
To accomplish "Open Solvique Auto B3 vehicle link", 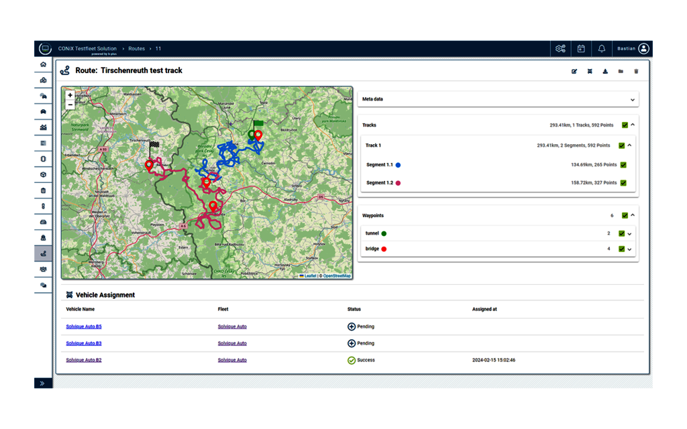I will tap(84, 343).
